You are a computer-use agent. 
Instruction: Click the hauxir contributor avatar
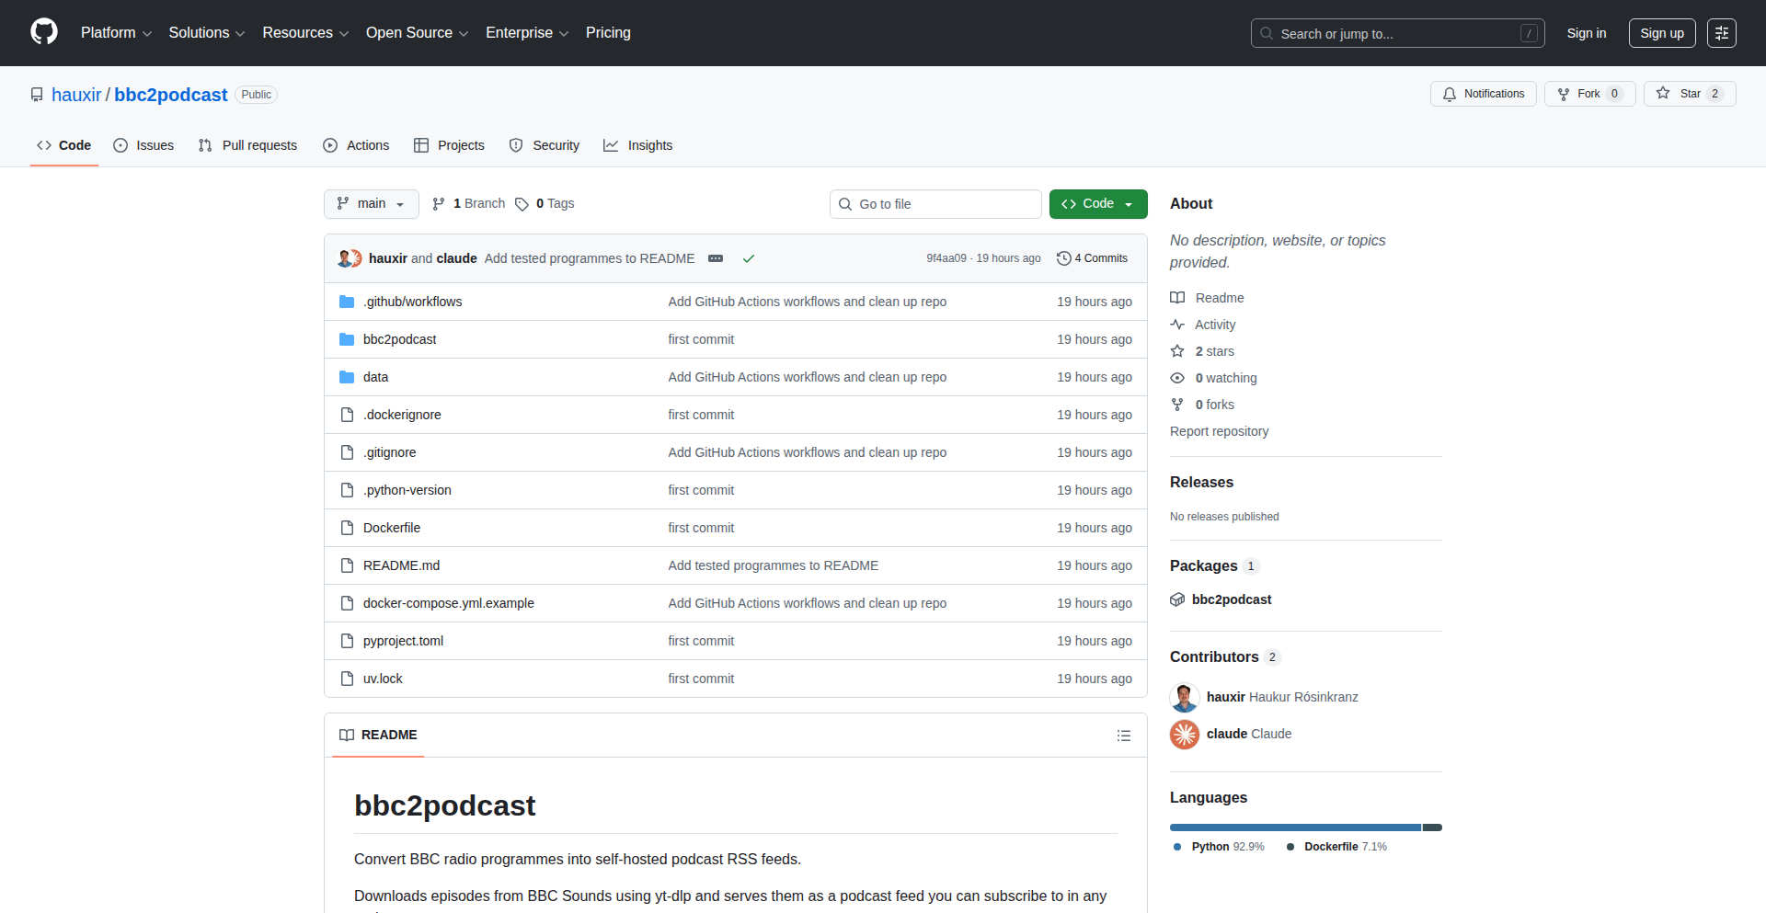(x=1185, y=697)
